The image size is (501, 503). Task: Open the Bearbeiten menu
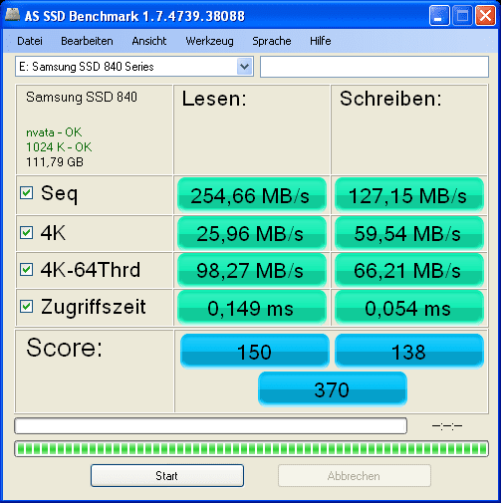tap(87, 41)
